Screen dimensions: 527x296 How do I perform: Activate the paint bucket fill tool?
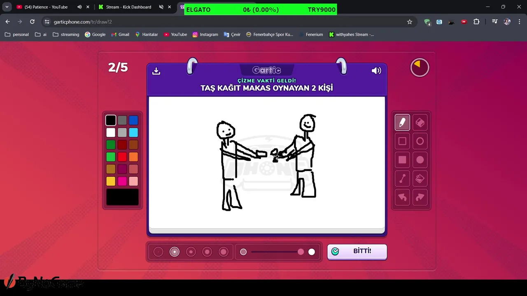(x=420, y=178)
